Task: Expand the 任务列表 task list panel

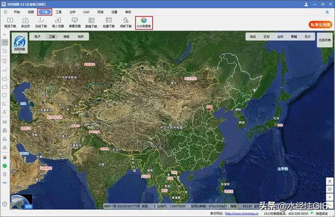Action: coord(324,40)
